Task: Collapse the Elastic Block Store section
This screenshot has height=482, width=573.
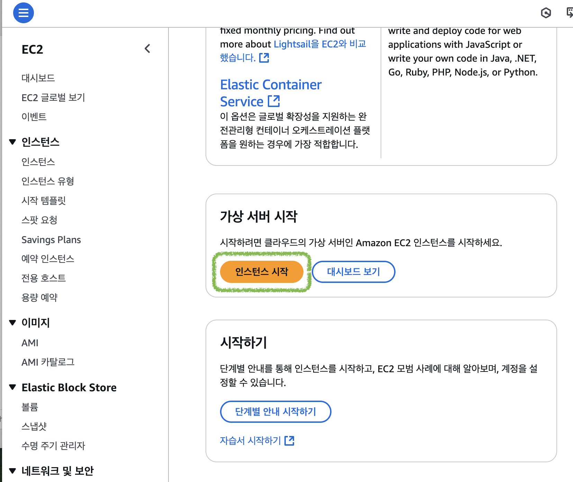Action: click(x=13, y=387)
